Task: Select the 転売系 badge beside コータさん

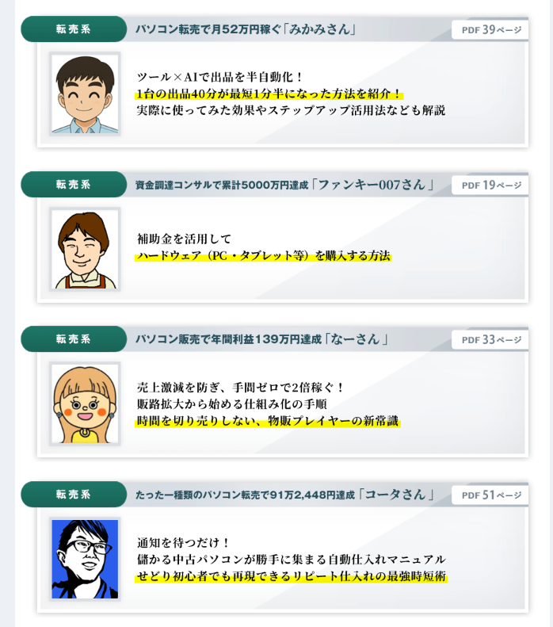Action: pos(74,495)
